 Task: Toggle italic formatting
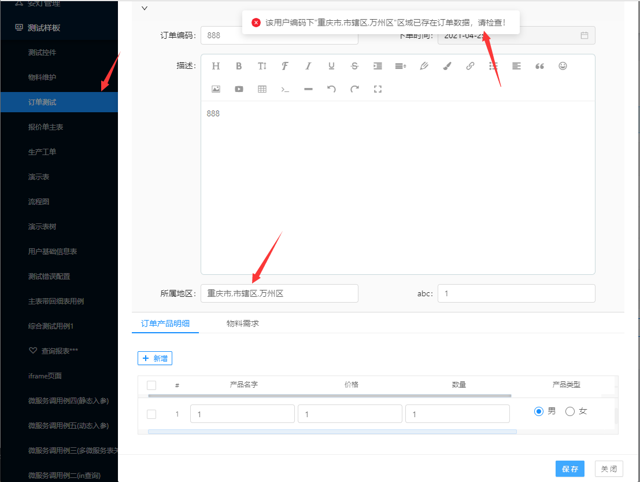coord(308,66)
